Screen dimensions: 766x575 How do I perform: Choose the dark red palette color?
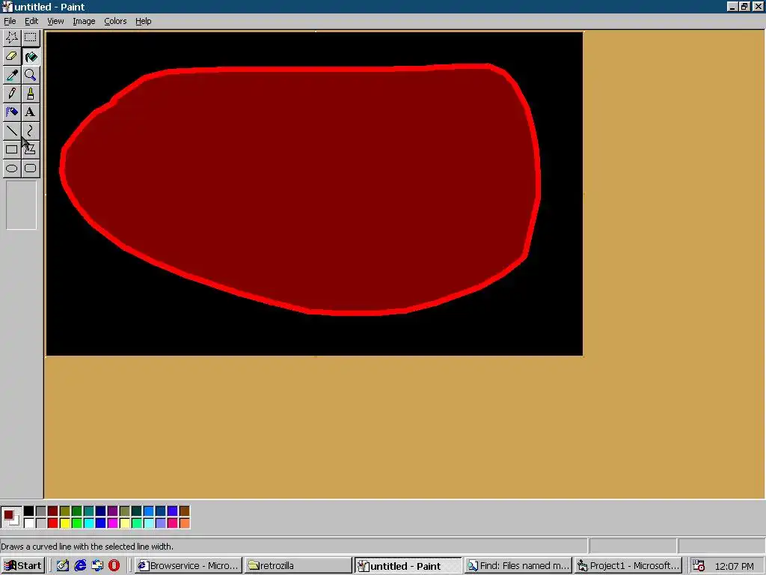(x=53, y=511)
